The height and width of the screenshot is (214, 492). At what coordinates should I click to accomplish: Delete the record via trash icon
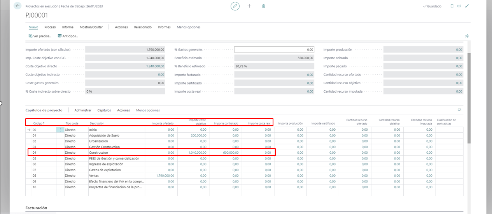pyautogui.click(x=264, y=6)
